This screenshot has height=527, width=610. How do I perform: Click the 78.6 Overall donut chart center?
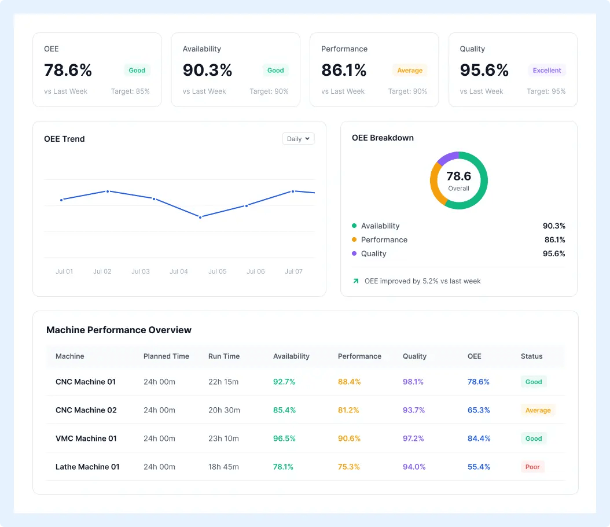coord(459,180)
